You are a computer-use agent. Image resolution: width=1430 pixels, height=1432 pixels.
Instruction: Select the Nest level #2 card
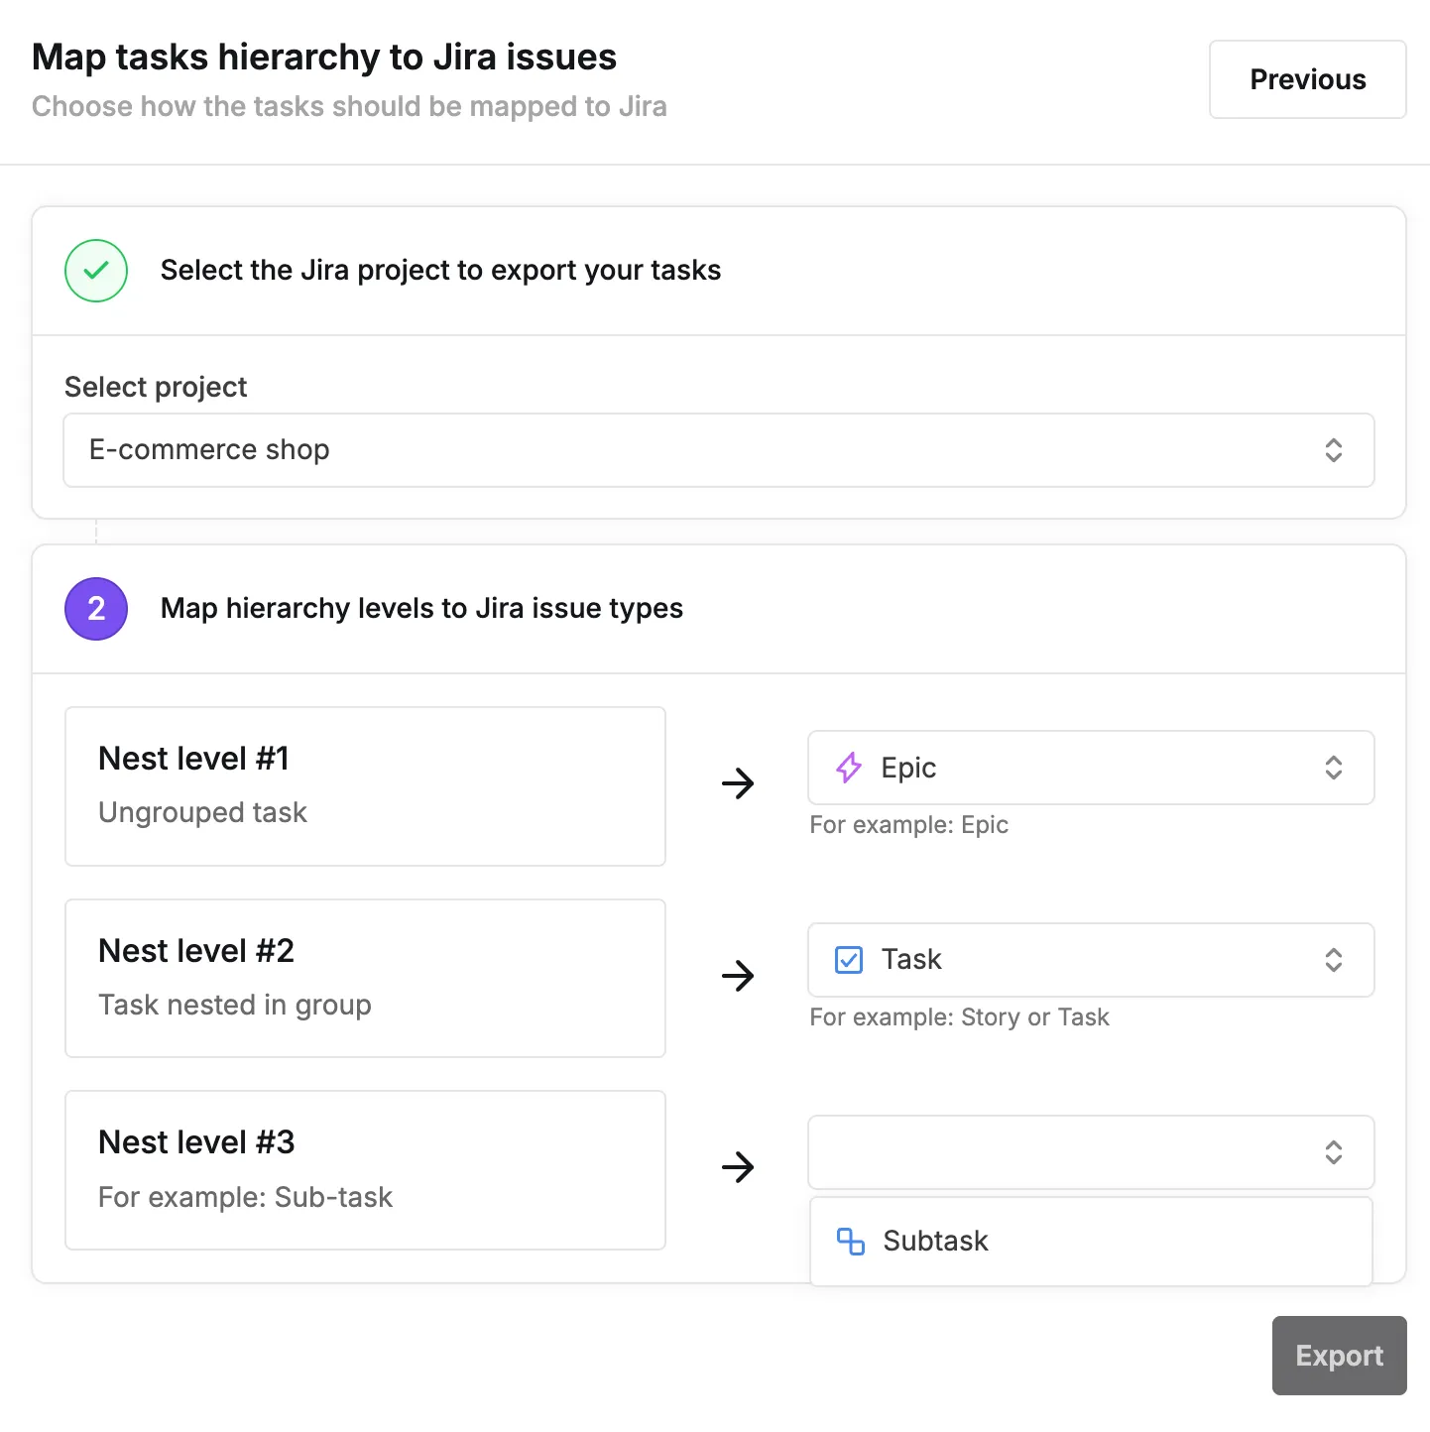365,978
